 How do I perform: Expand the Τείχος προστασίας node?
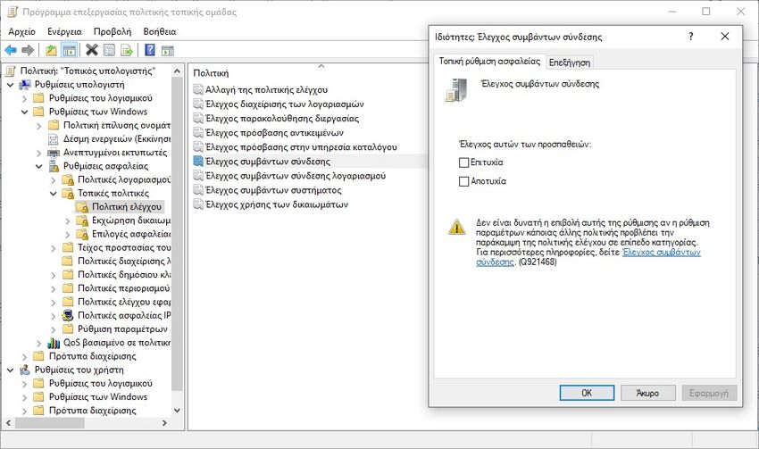54,248
